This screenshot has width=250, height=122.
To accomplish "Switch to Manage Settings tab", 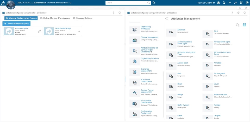I will 83,18.
